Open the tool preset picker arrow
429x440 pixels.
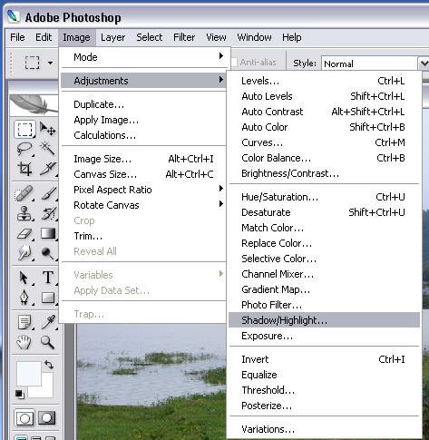coord(50,63)
